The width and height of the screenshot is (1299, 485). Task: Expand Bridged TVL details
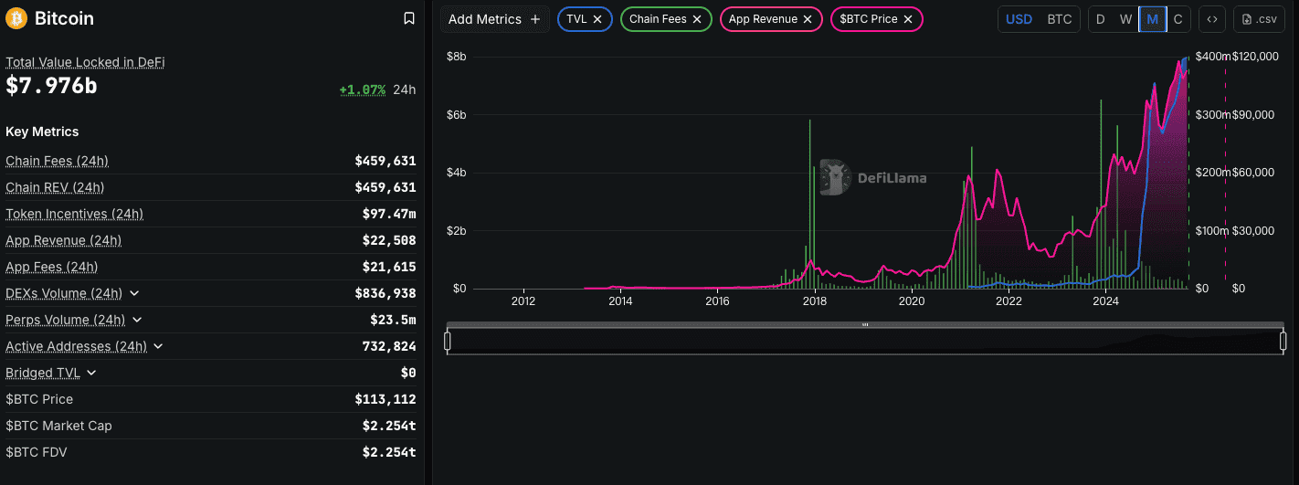[91, 373]
